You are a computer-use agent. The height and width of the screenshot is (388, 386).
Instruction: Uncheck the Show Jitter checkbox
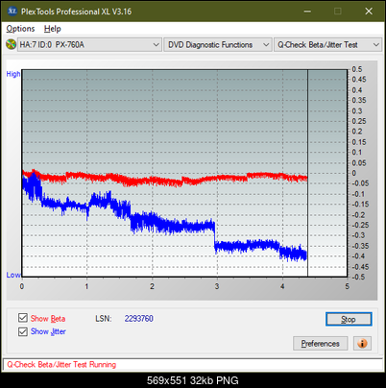[23, 331]
